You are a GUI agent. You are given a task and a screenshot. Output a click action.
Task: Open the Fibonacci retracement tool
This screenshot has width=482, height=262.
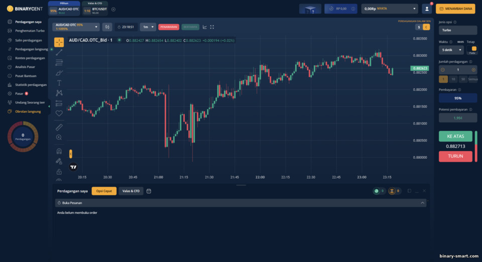(59, 63)
